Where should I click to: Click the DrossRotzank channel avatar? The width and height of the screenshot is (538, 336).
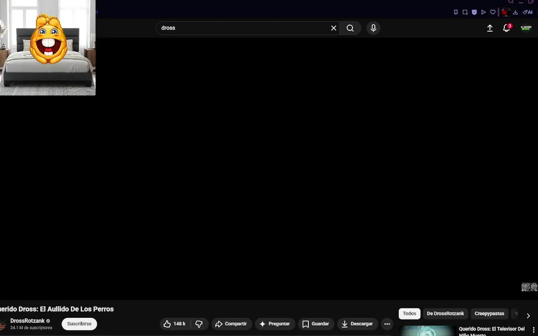pyautogui.click(x=3, y=324)
